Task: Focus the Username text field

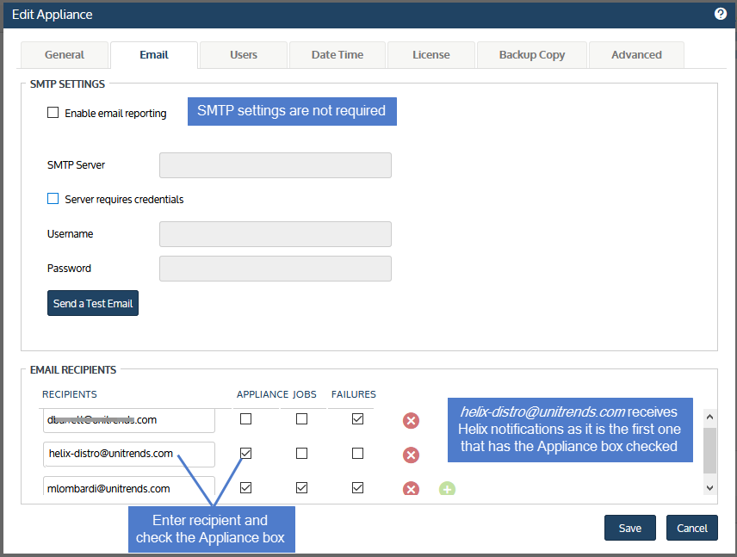Action: pos(276,234)
